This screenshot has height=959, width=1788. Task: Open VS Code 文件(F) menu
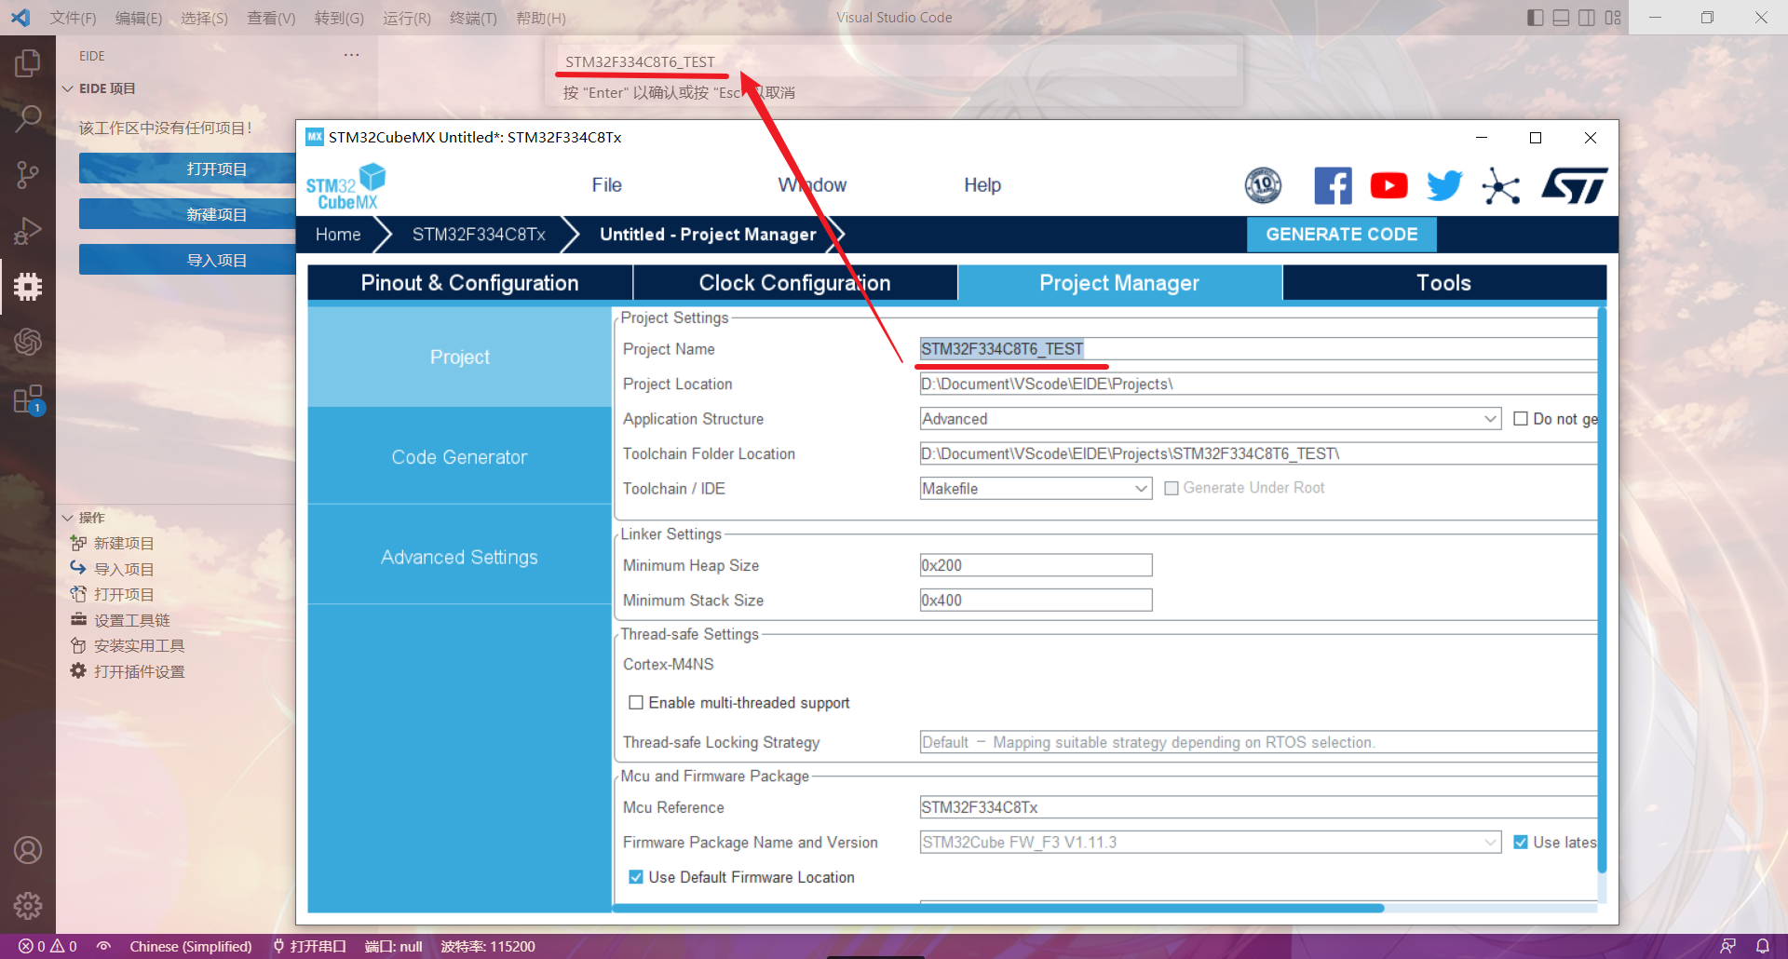click(x=73, y=18)
